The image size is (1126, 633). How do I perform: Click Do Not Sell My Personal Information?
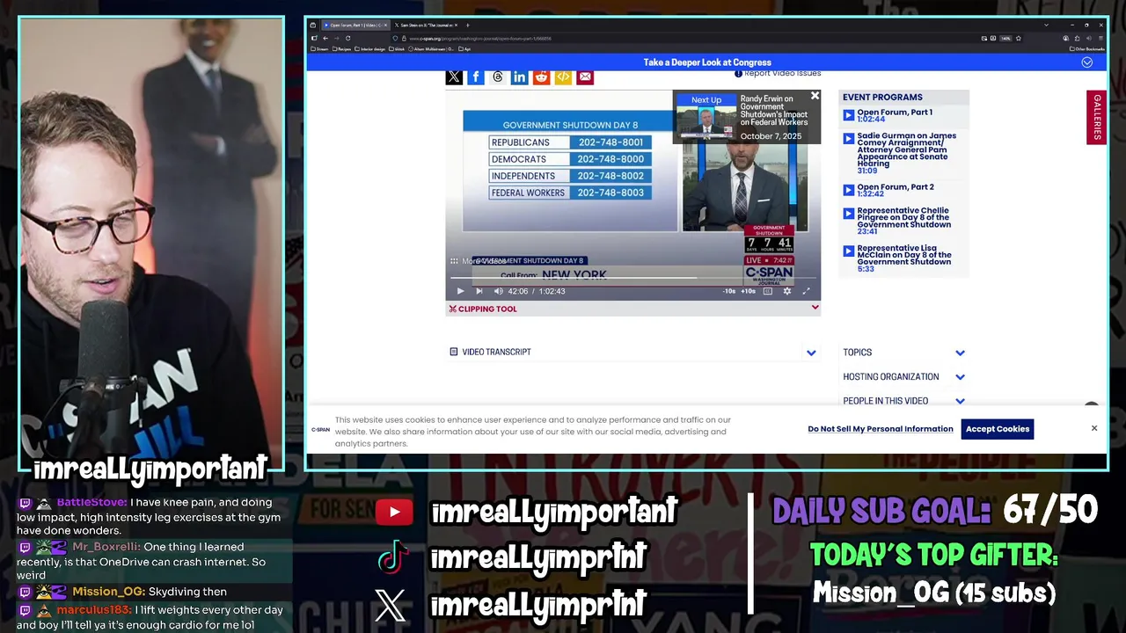coord(881,429)
